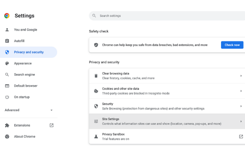Click the Safety check heading
This screenshot has height=157, width=245.
coord(99,31)
